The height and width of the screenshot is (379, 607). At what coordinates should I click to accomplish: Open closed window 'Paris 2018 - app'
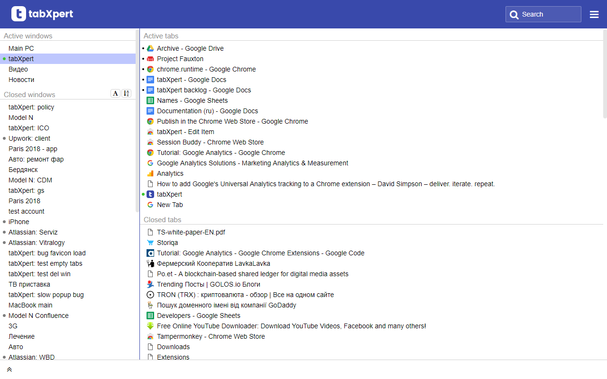point(68,149)
